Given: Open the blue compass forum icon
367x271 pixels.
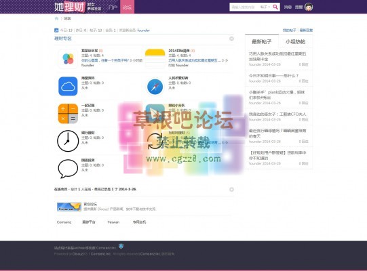Looking at the screenshot, I should [x=155, y=86].
